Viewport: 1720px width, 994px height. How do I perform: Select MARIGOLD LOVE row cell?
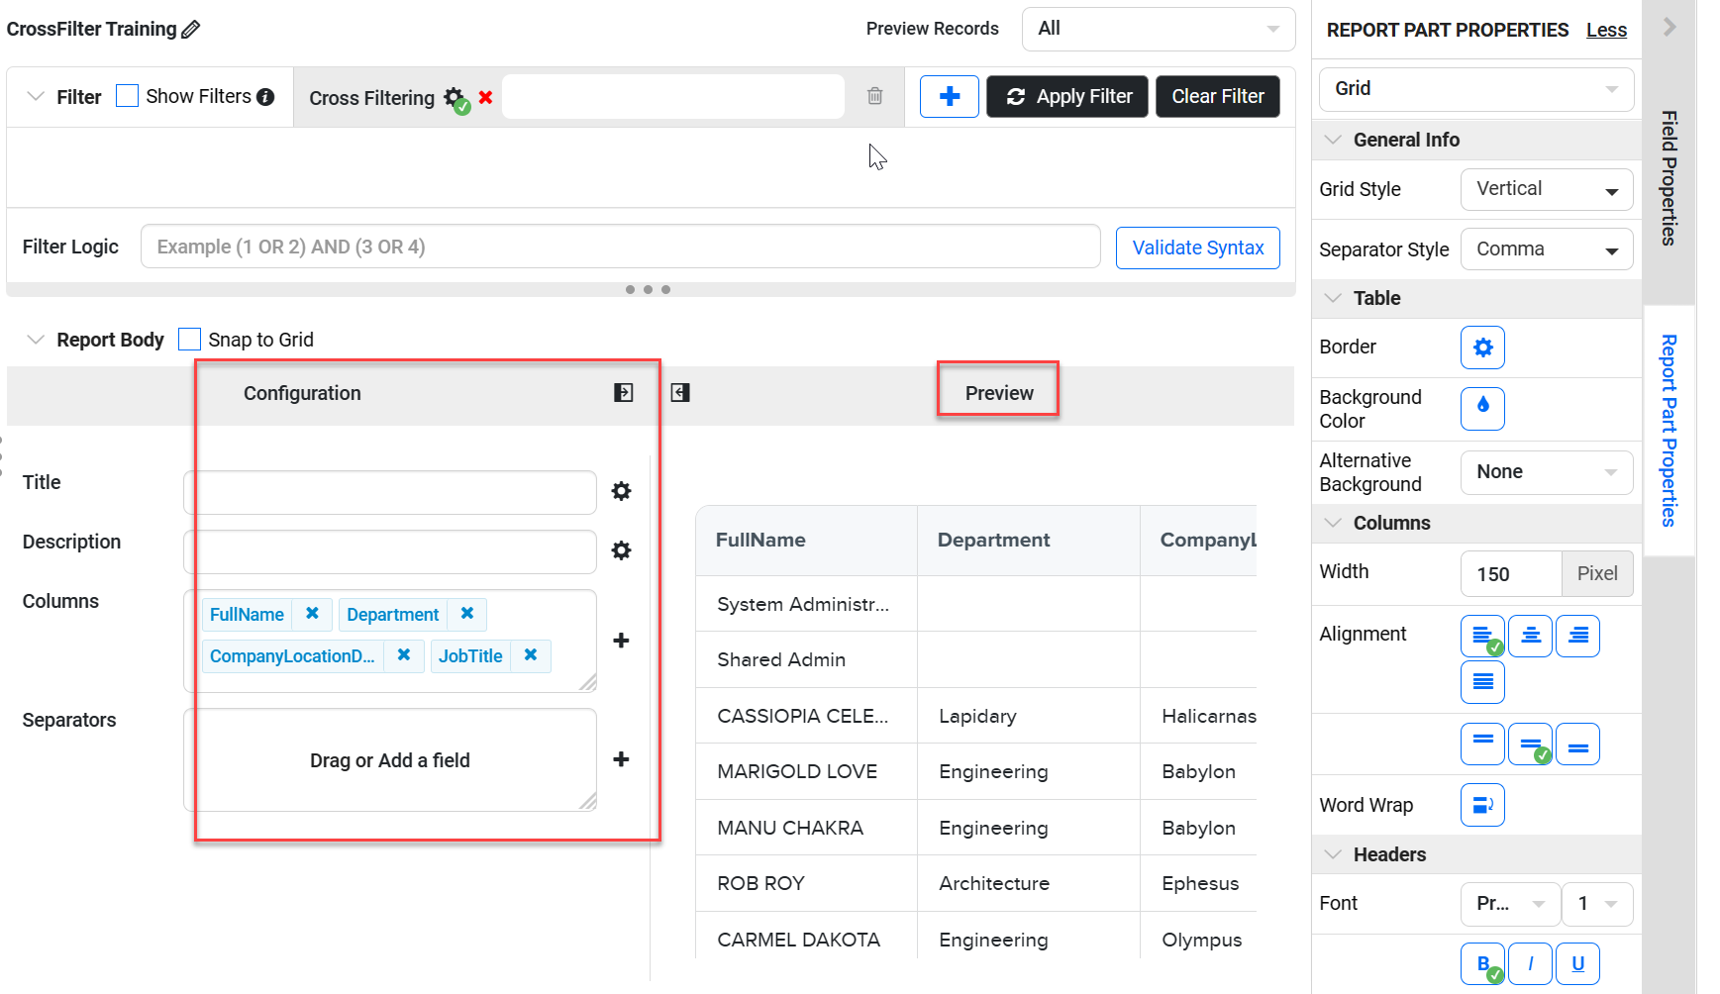(x=807, y=771)
